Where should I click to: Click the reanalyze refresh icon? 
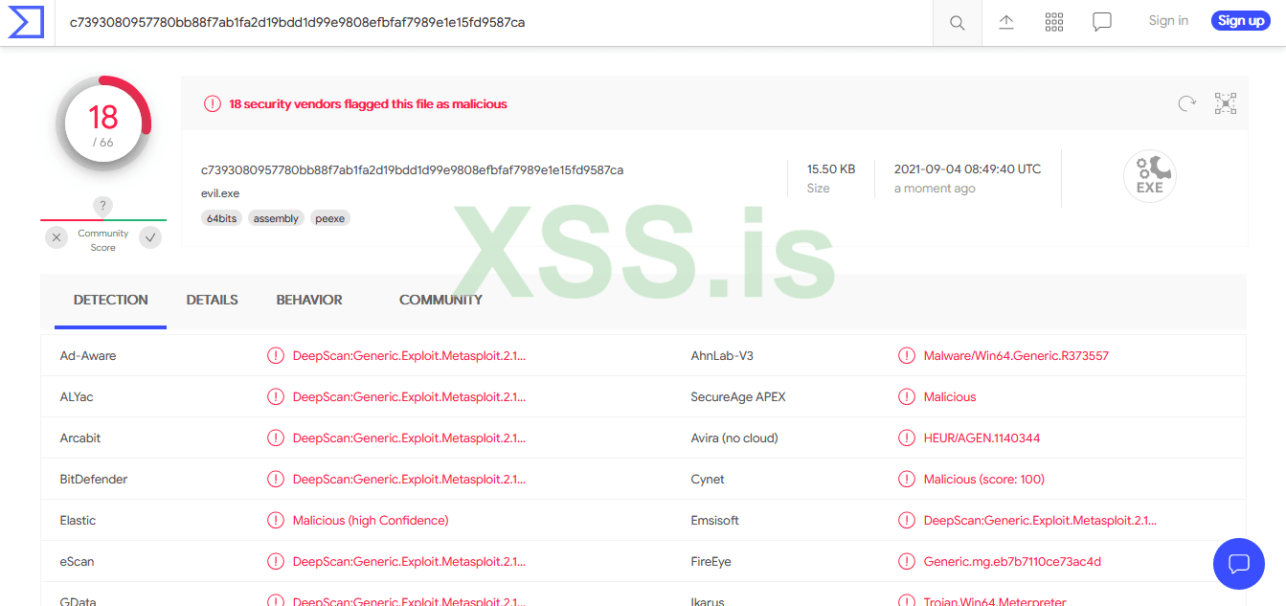coord(1187,103)
